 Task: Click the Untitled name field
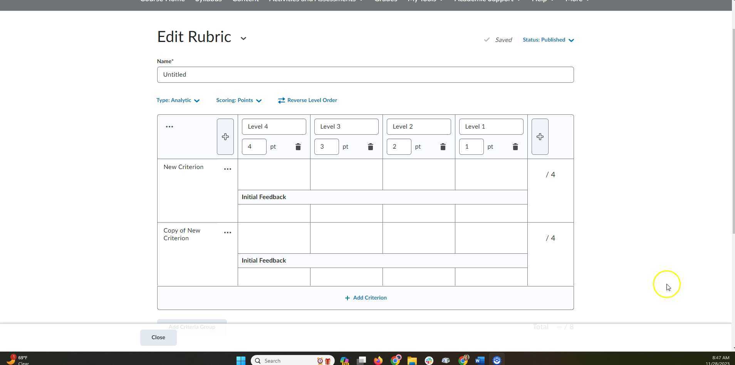pyautogui.click(x=365, y=74)
